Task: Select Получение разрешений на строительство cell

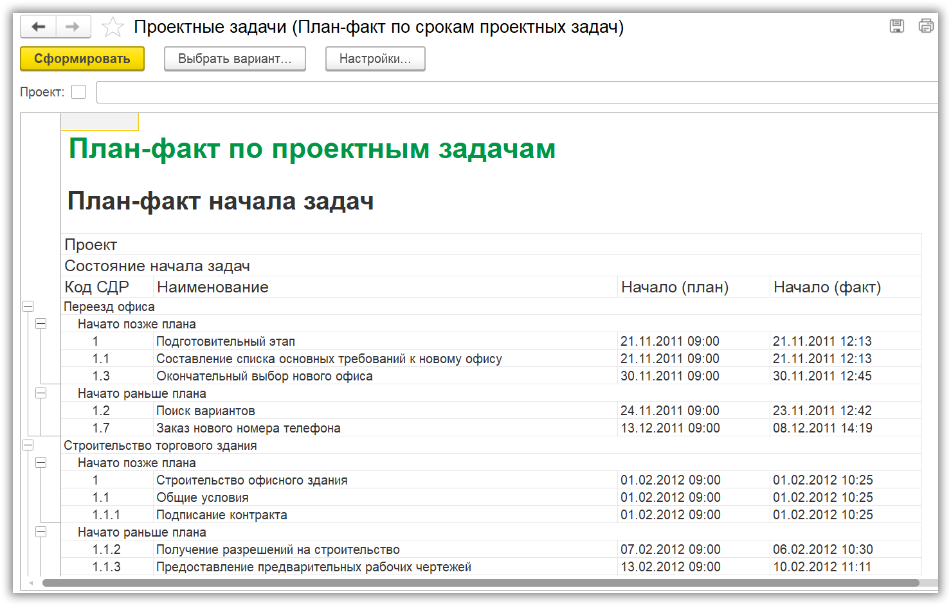Action: 386,549
